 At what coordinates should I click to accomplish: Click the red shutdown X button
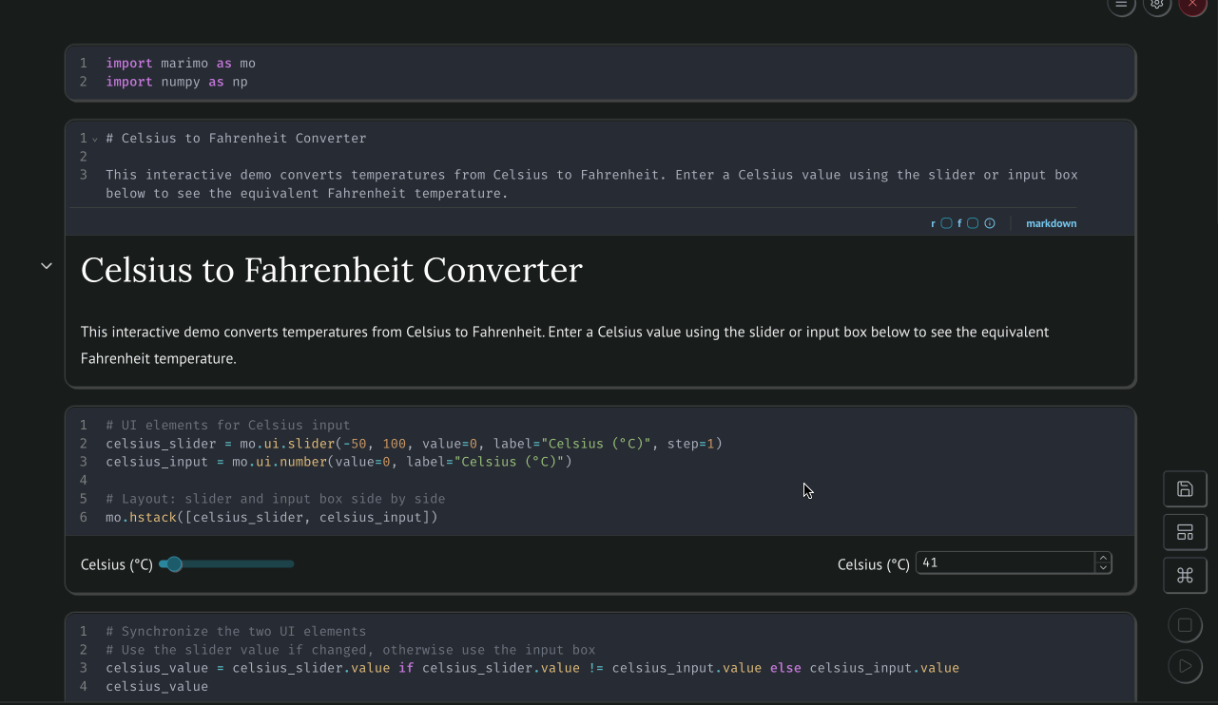tap(1192, 5)
